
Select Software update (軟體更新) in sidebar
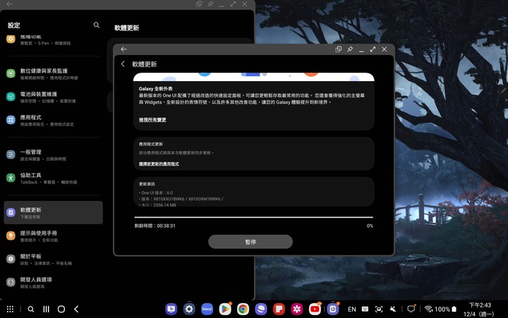pyautogui.click(x=53, y=212)
